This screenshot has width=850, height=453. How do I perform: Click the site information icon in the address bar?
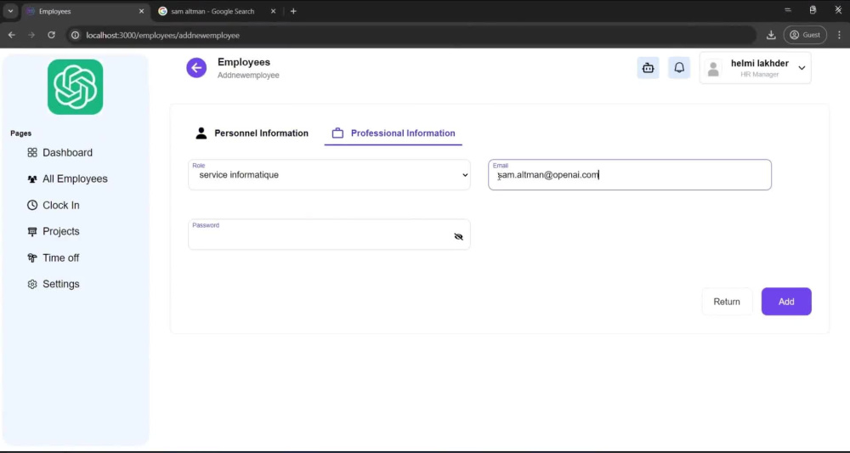point(76,35)
